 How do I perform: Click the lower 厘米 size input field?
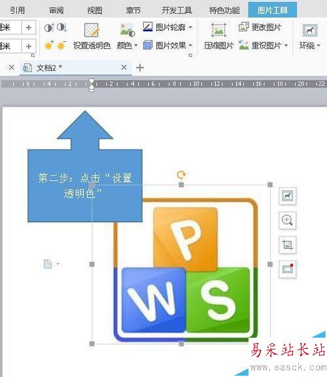[10, 46]
